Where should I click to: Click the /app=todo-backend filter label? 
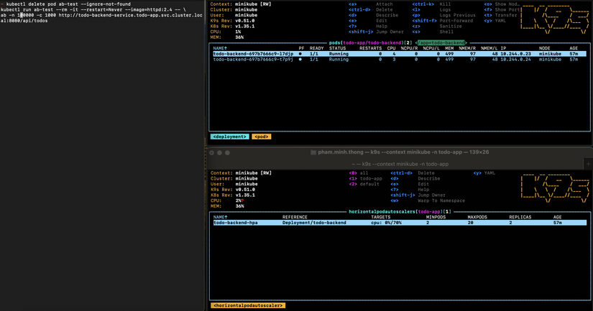(x=441, y=43)
